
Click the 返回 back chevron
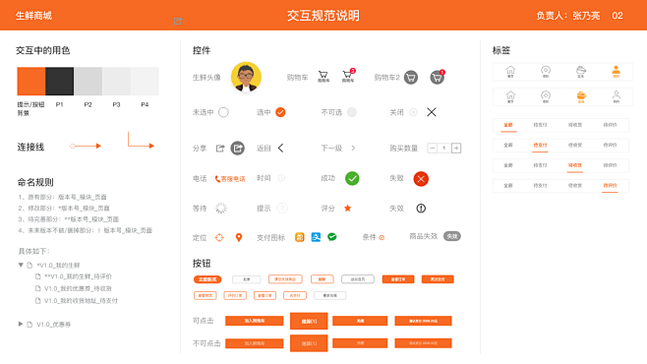(280, 148)
